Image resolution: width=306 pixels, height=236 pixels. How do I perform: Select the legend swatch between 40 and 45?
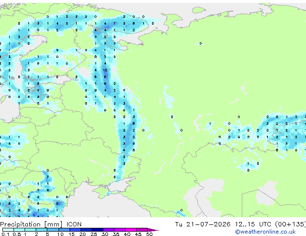[x=131, y=230]
